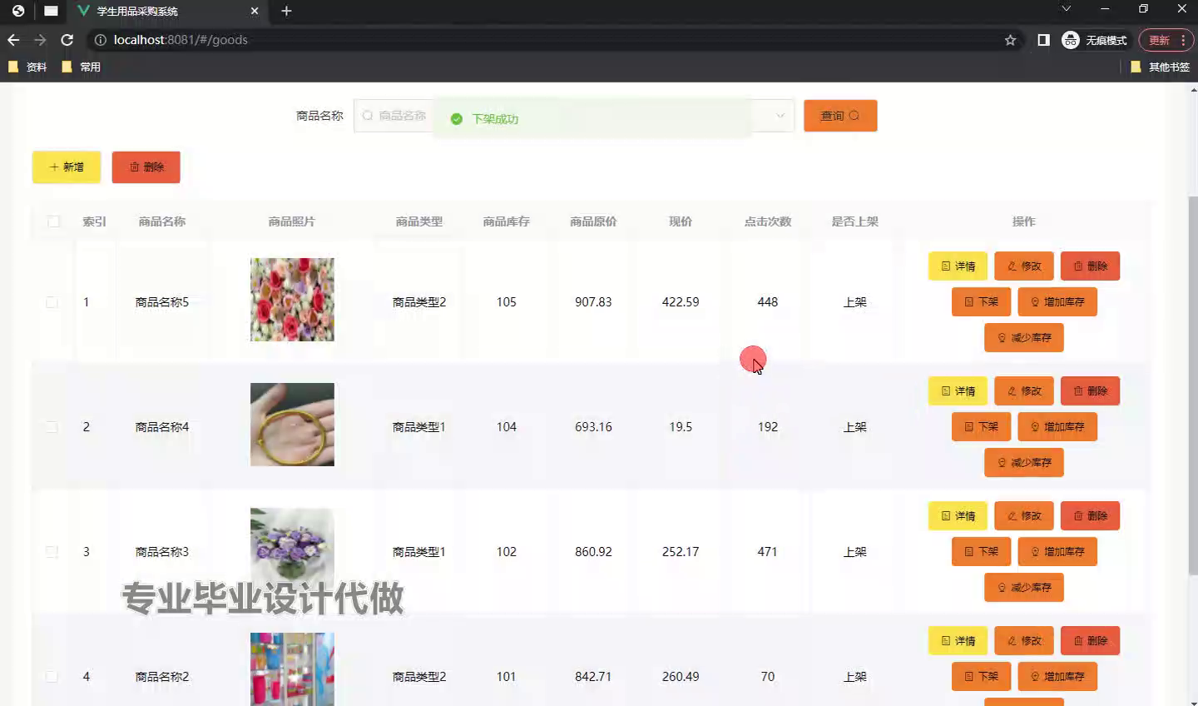
Task: Click the price cell 907.83
Action: [593, 302]
